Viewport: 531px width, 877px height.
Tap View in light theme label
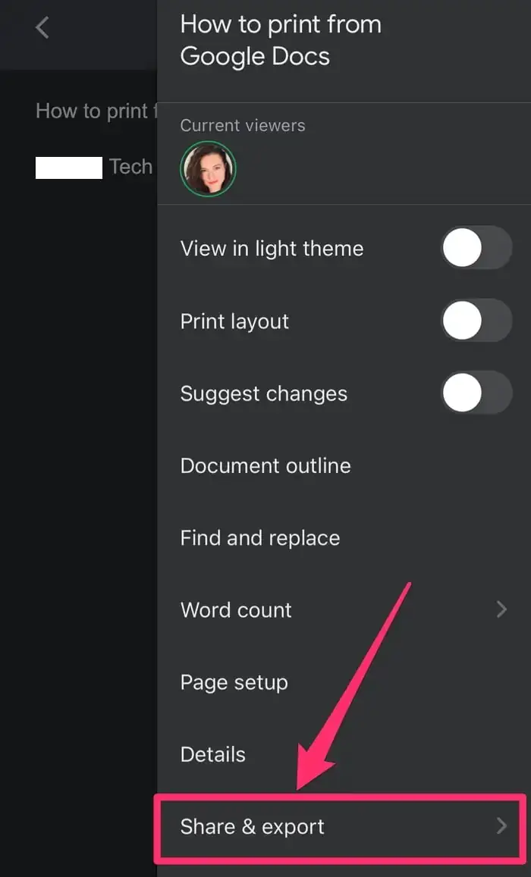pyautogui.click(x=272, y=249)
